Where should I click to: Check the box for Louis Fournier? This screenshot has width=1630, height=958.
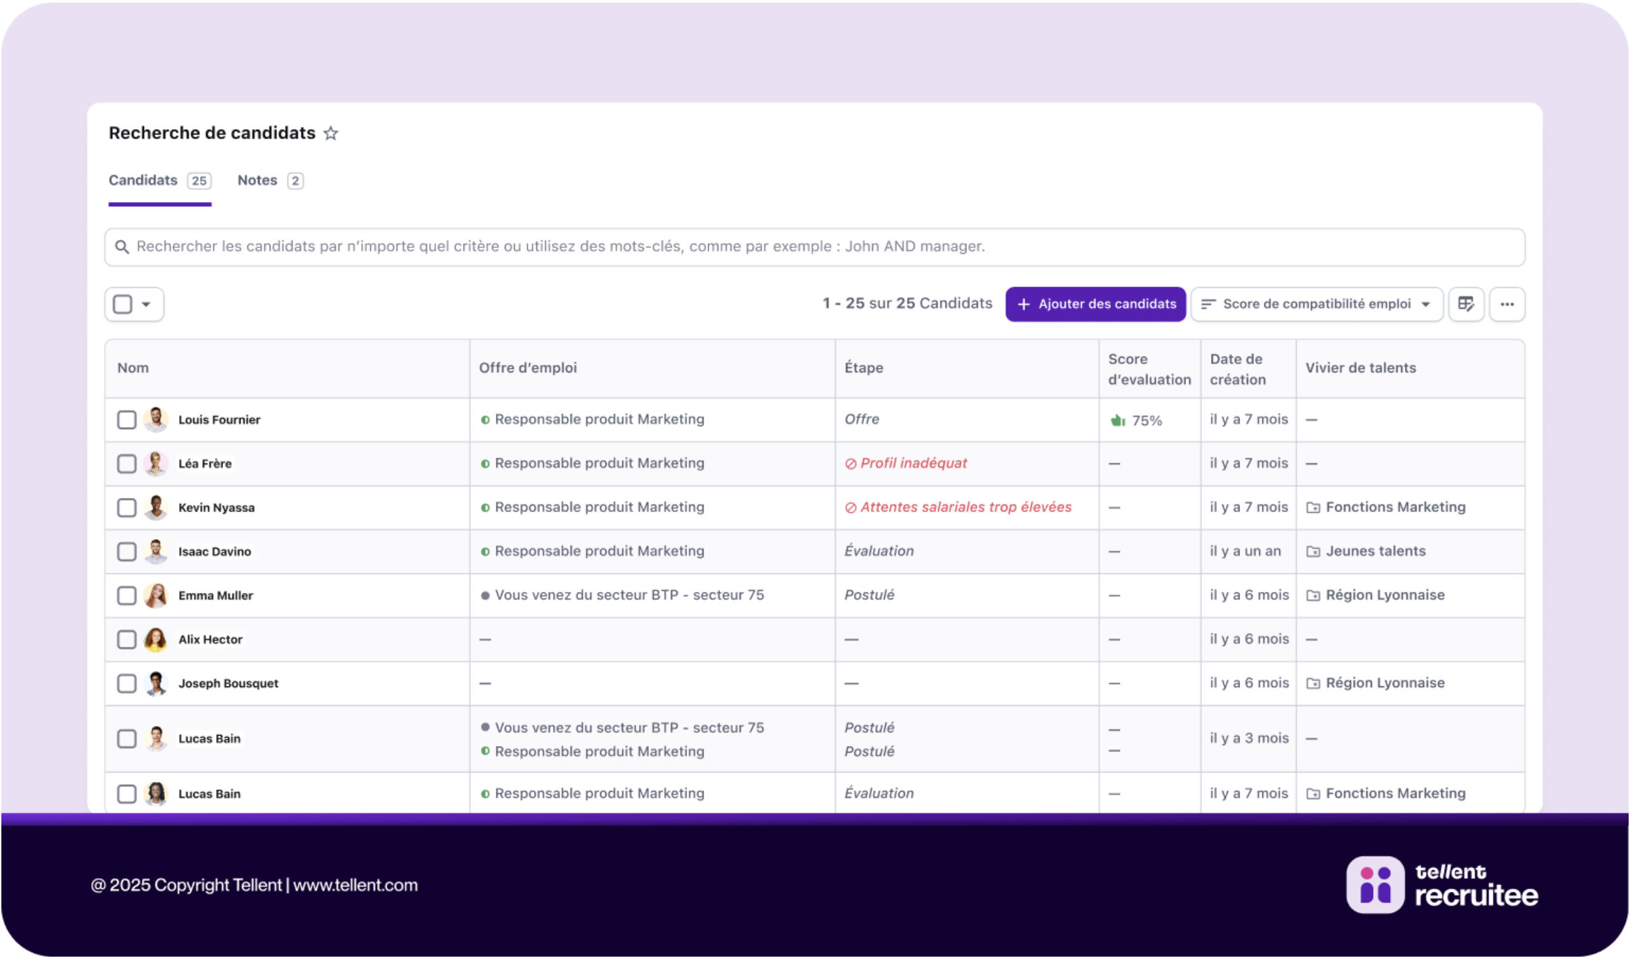[126, 420]
